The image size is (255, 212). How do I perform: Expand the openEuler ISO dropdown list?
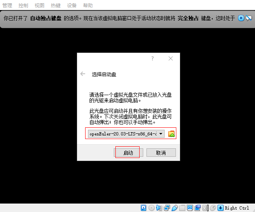coord(161,134)
